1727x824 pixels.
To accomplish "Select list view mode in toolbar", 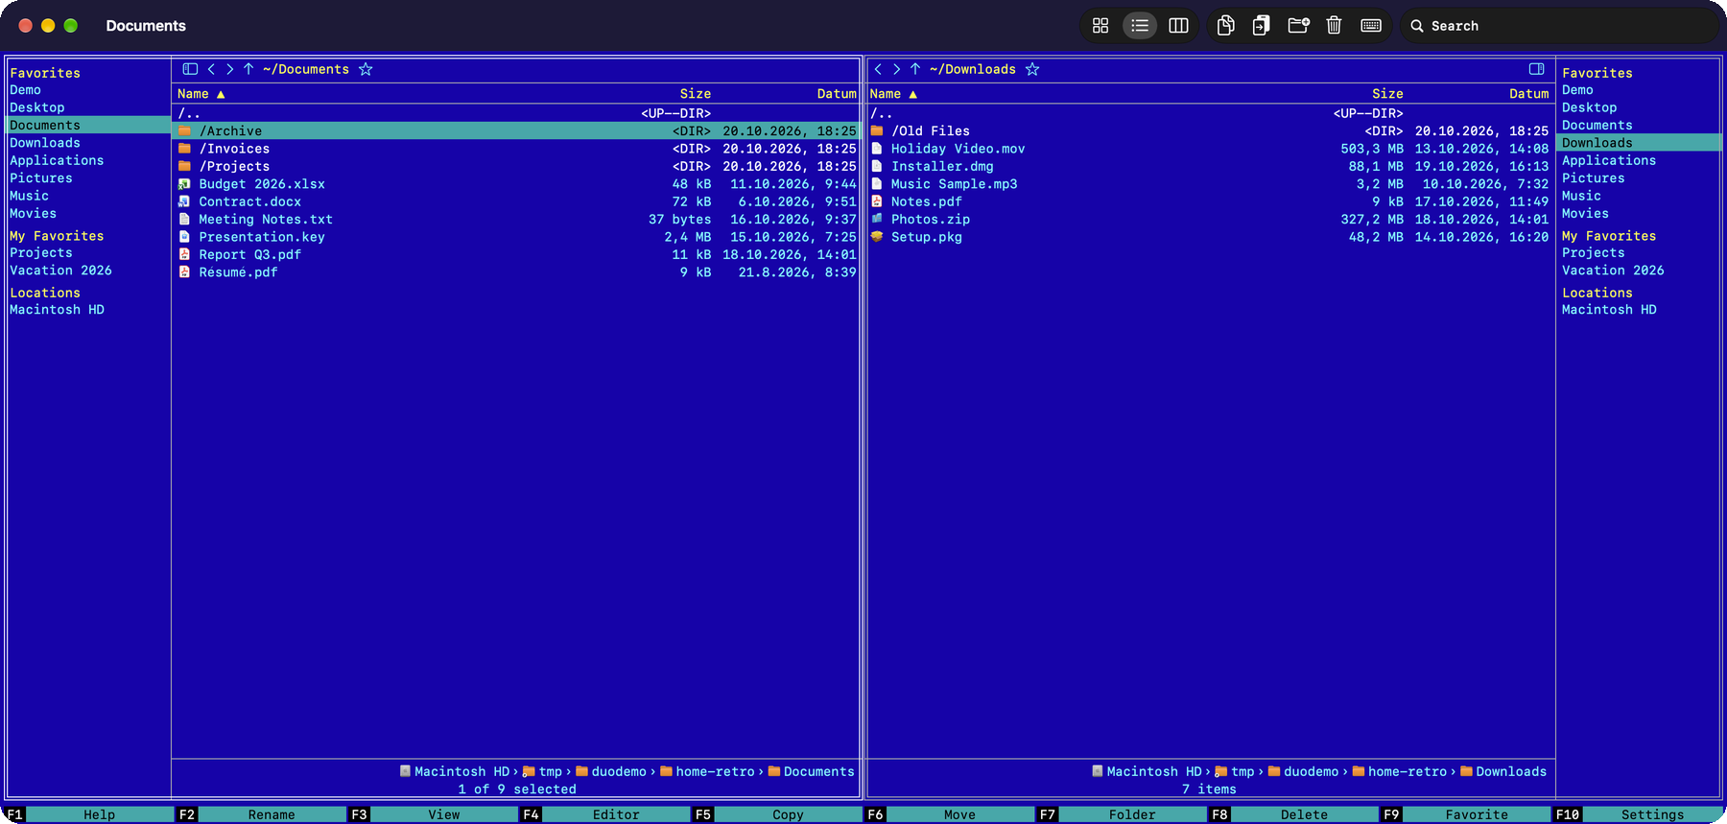I will coord(1140,26).
